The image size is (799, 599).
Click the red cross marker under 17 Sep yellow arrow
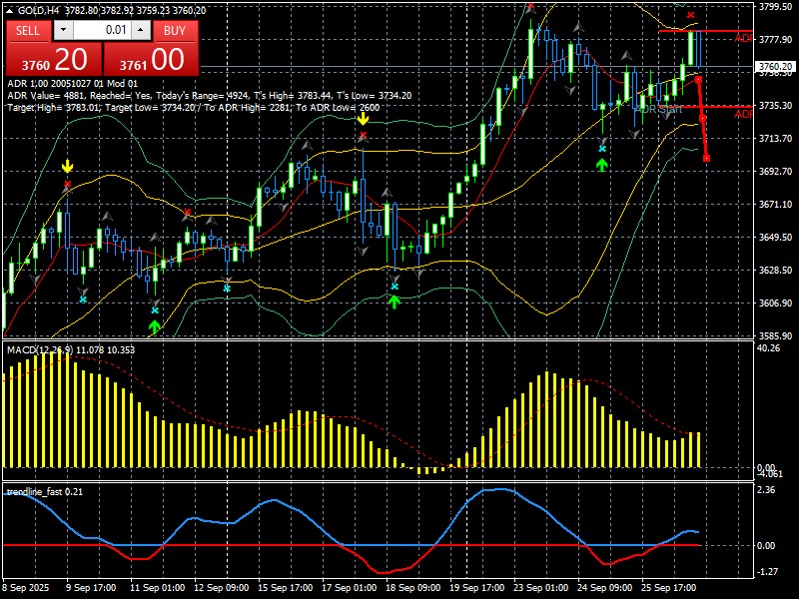363,135
